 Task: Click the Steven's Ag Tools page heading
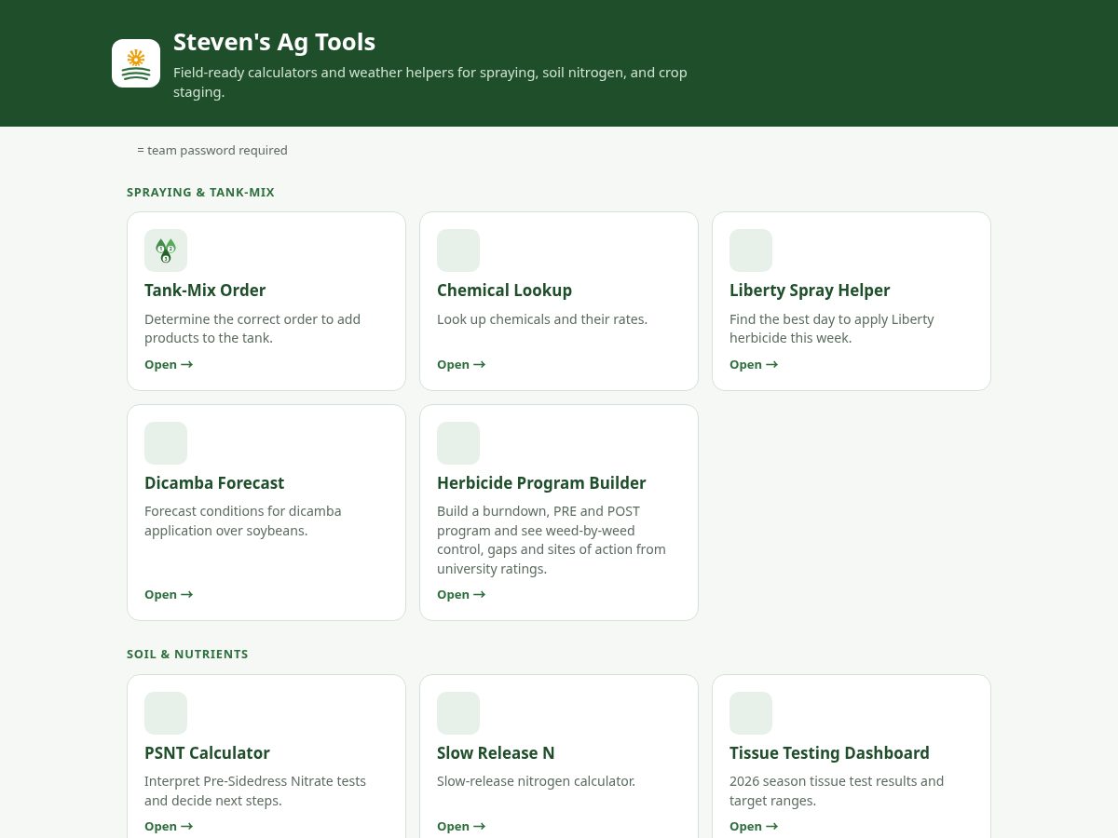pyautogui.click(x=274, y=42)
